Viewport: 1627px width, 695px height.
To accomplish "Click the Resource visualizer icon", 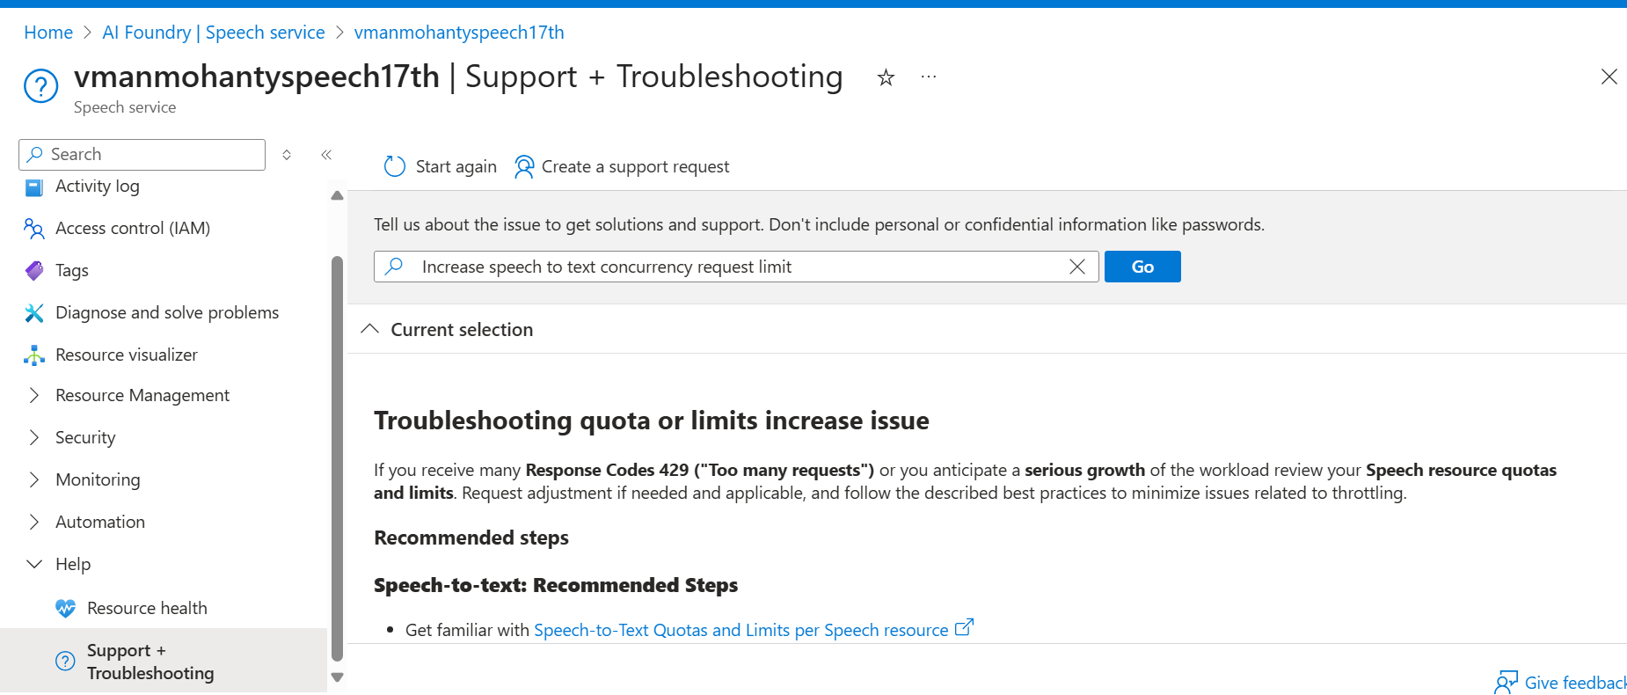I will click(x=34, y=355).
